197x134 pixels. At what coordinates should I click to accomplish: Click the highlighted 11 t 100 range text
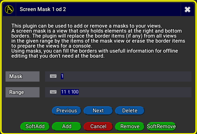click(x=70, y=92)
